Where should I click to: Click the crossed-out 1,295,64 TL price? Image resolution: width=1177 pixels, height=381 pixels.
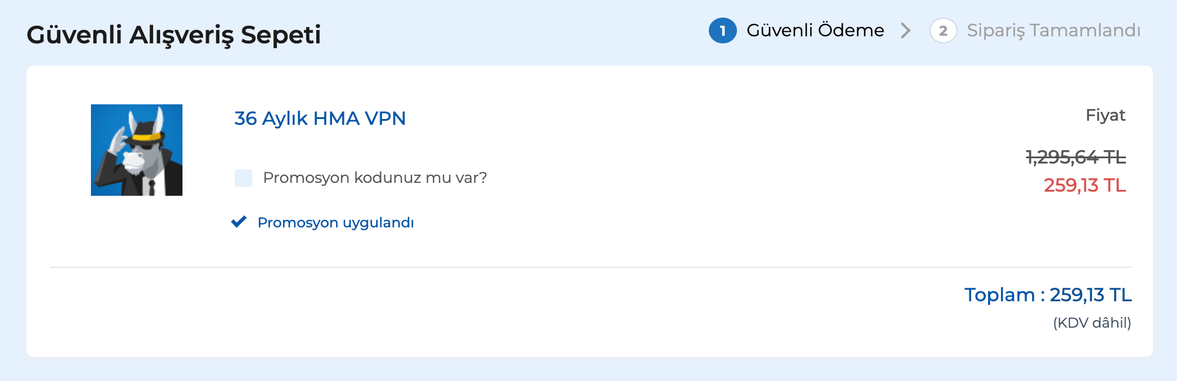click(x=1075, y=157)
